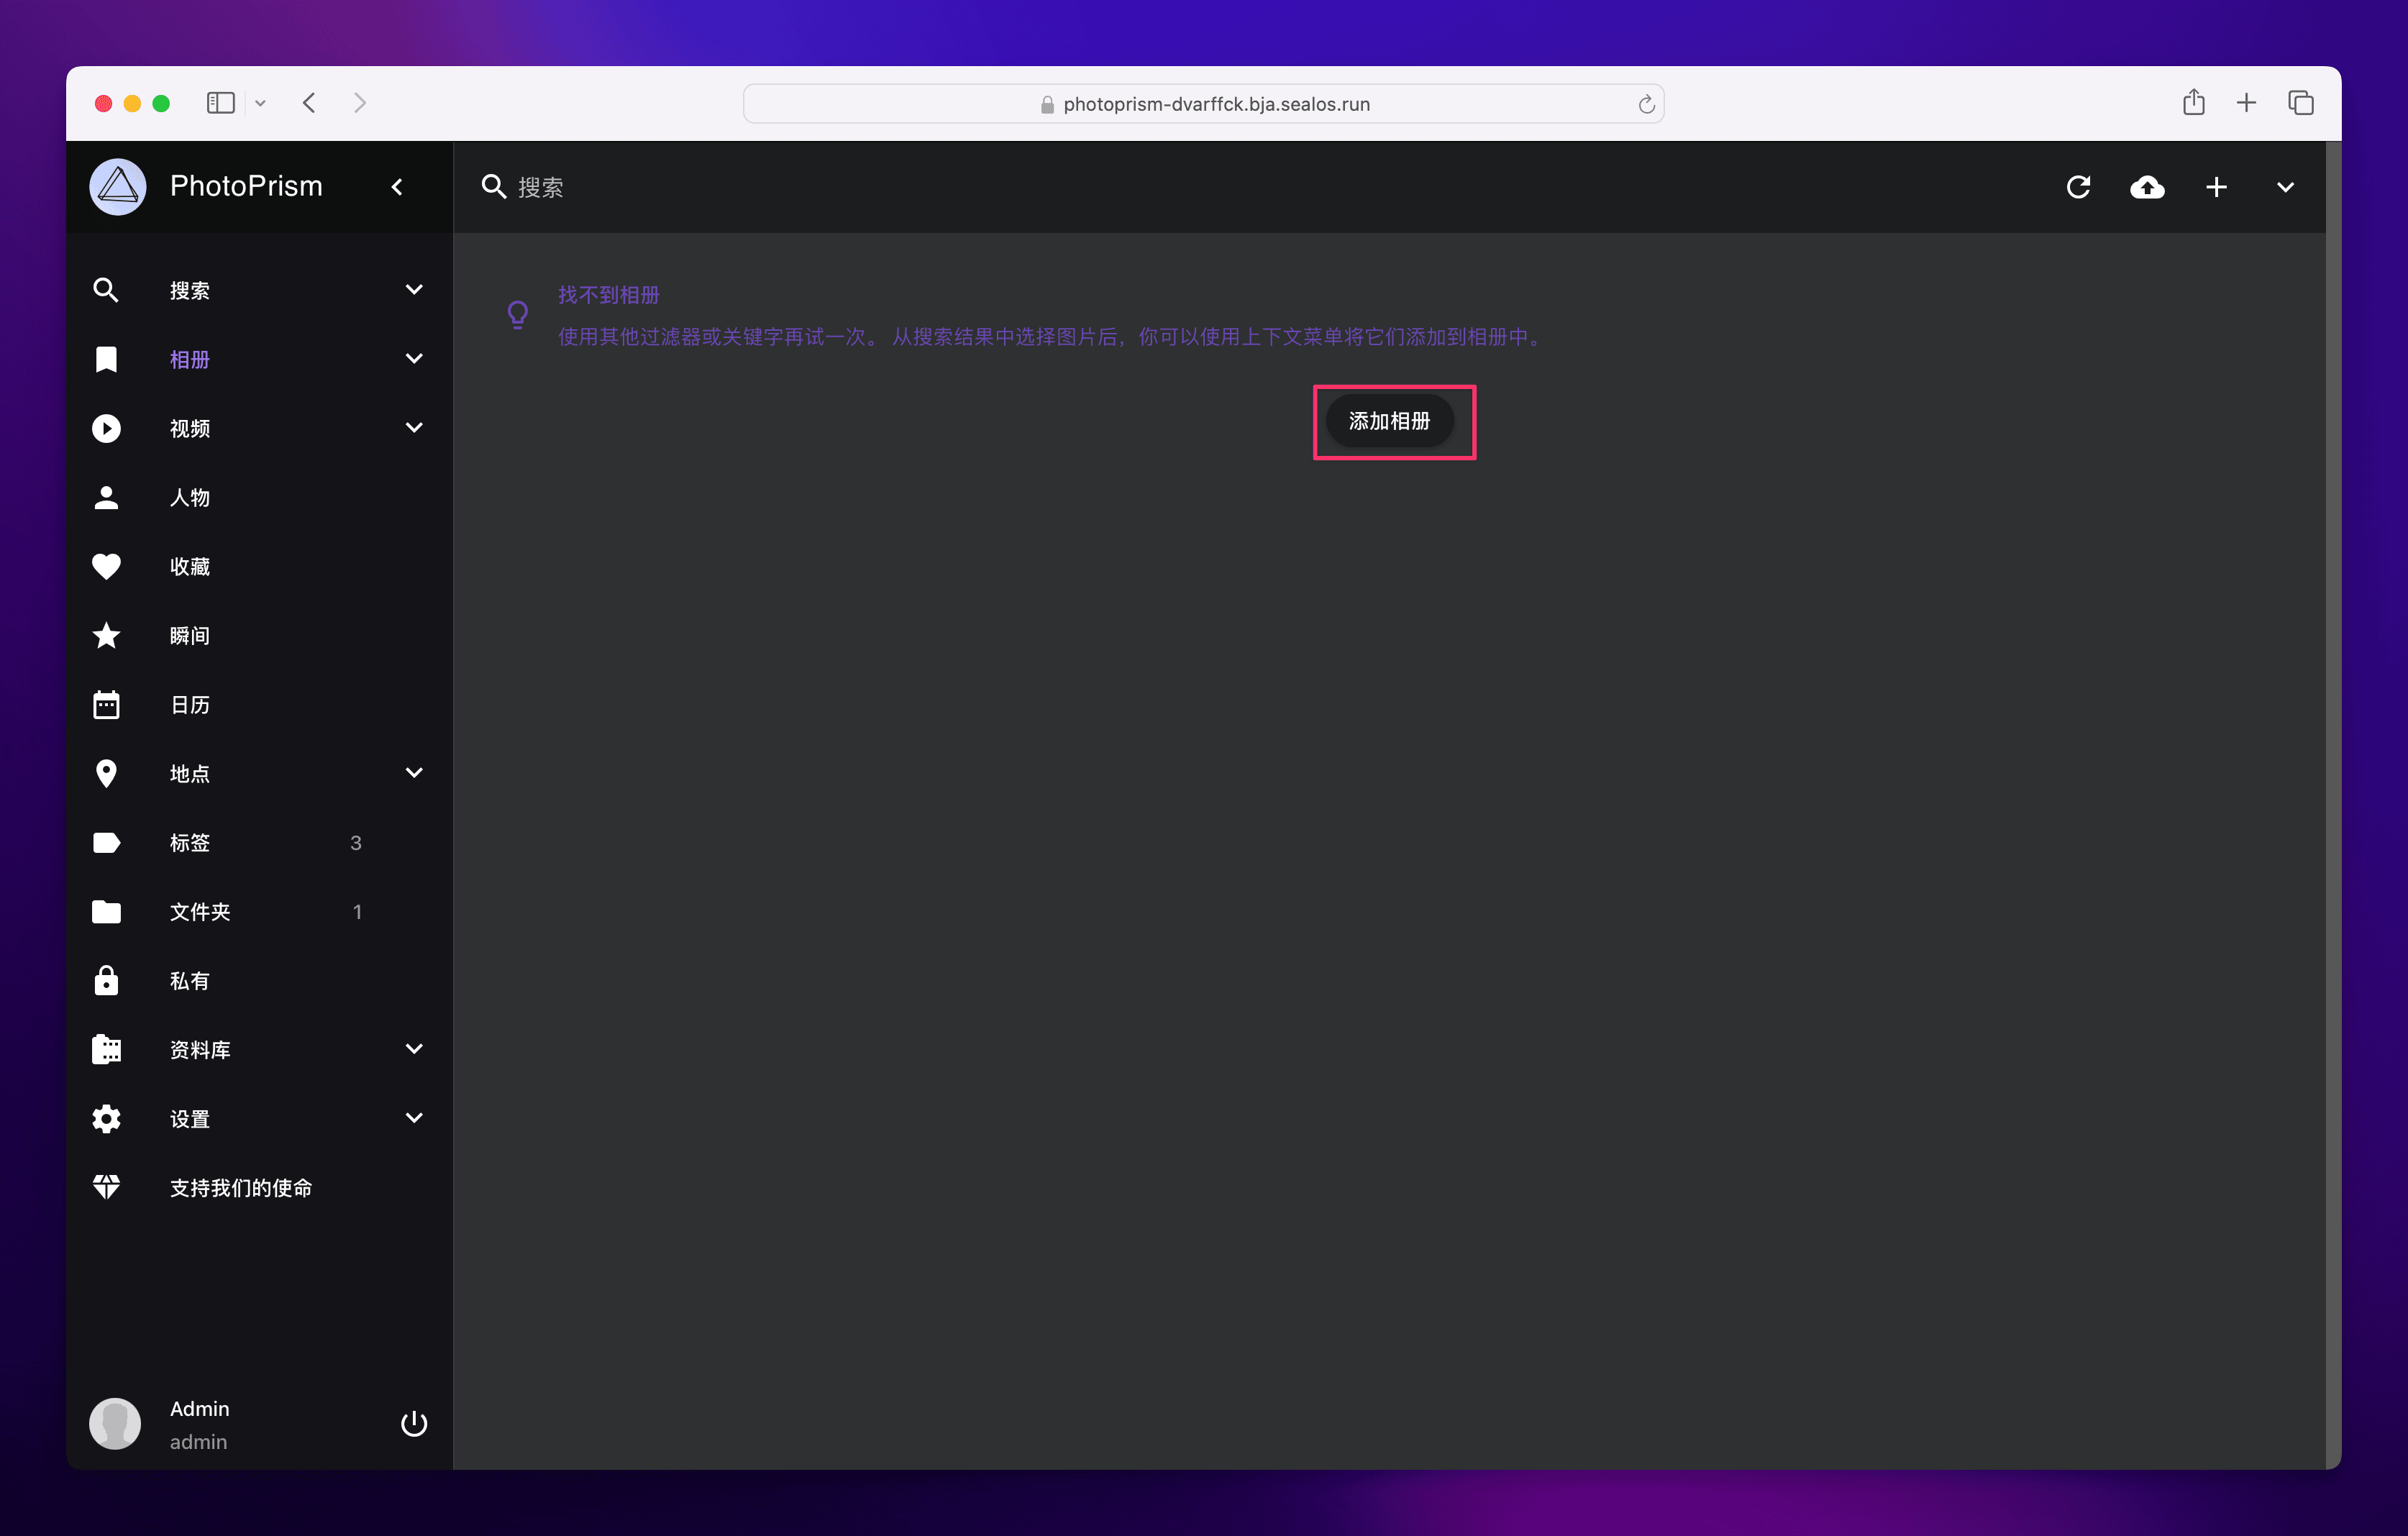Collapse sidebar with arrow beside PhotoPrism

pos(397,187)
